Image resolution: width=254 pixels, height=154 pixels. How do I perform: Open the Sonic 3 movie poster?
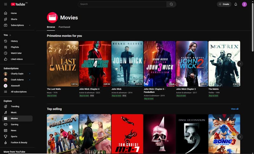click(224, 134)
